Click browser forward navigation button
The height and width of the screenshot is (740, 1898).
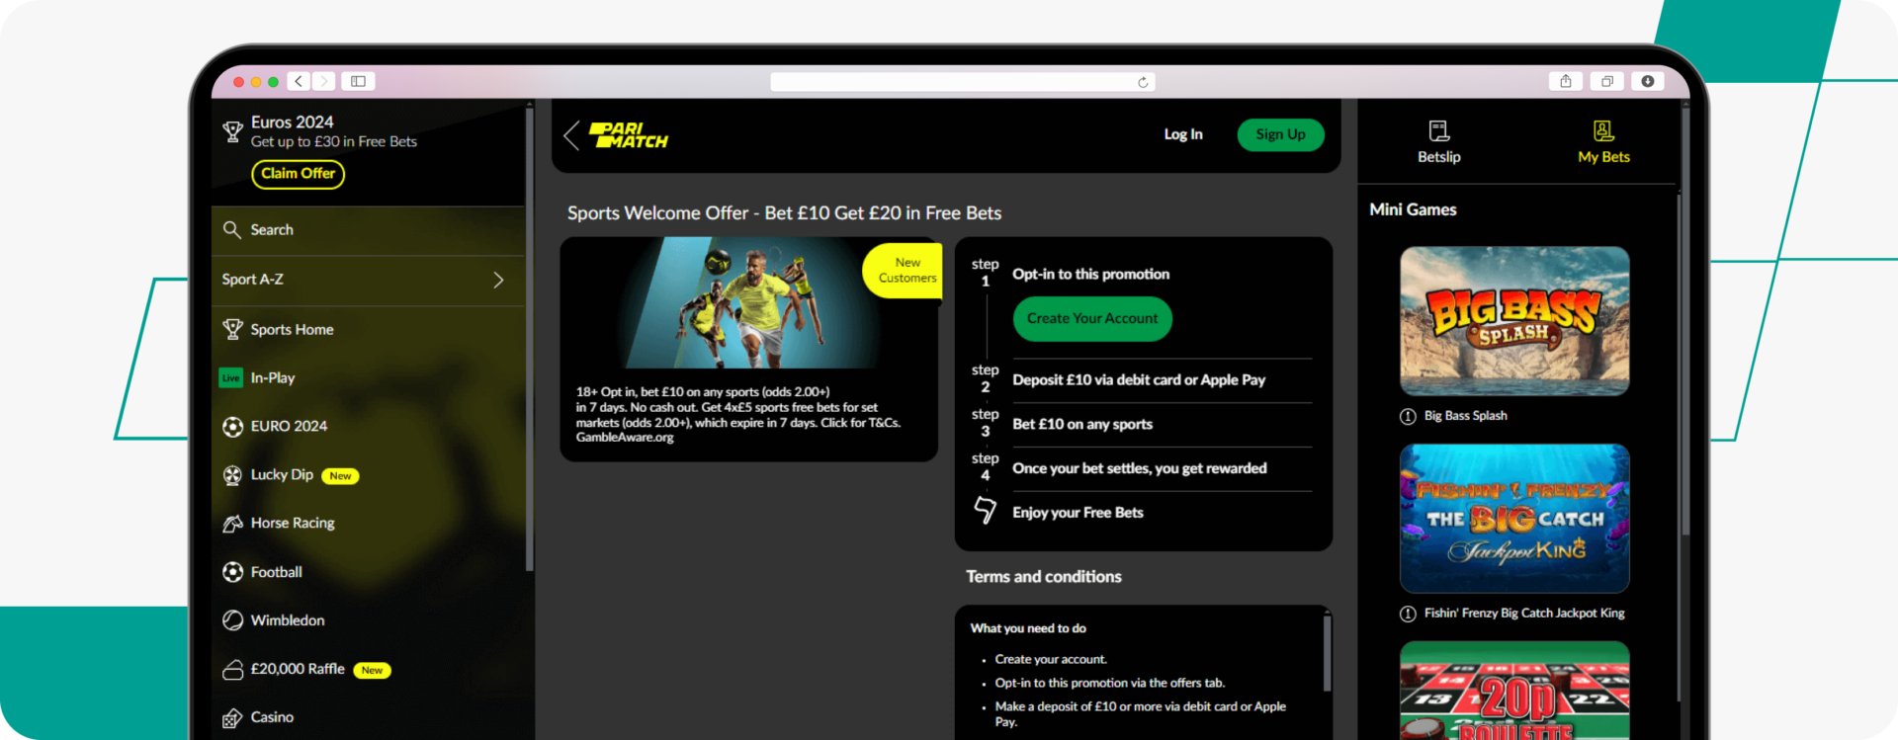pyautogui.click(x=323, y=81)
